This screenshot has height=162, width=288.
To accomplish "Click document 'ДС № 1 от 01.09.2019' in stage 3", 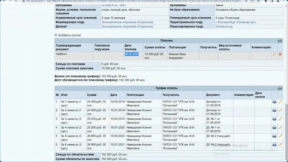I will click(213, 121).
